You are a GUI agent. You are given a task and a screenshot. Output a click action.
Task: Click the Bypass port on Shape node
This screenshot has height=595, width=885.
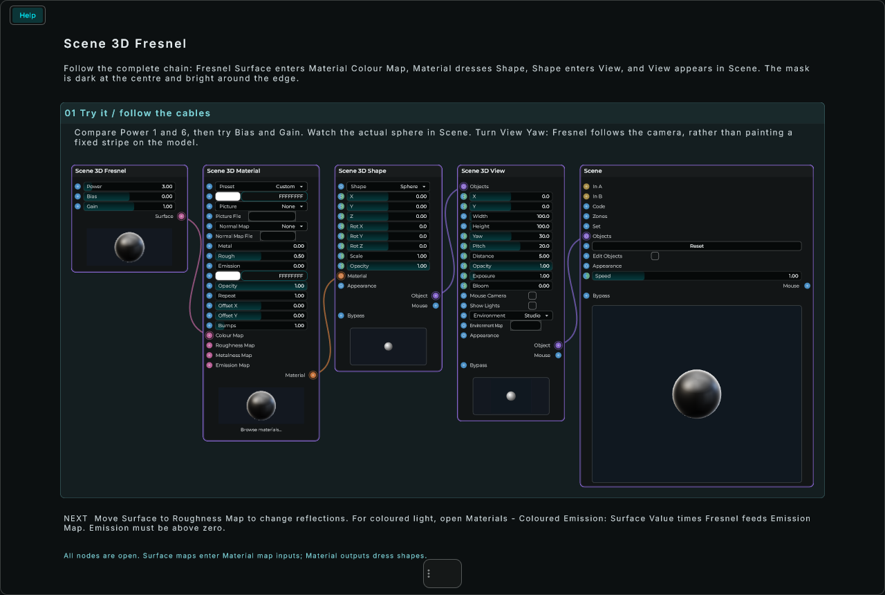tap(341, 315)
